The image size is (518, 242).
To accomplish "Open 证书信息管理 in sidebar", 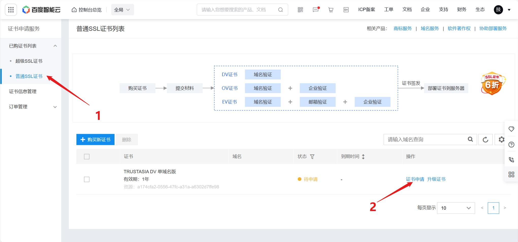I will (x=23, y=91).
